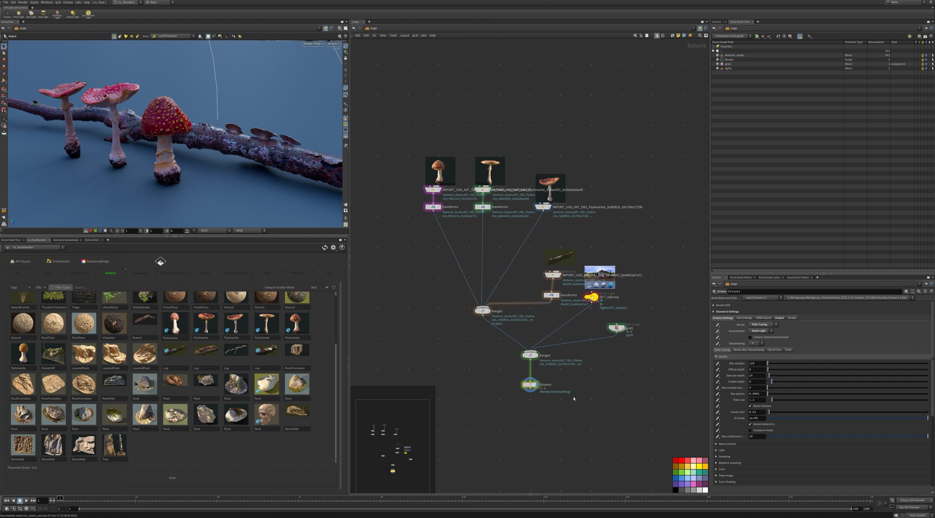Uncheck the Alpha shadows checkbox
Image resolution: width=935 pixels, height=518 pixels.
pyautogui.click(x=750, y=406)
